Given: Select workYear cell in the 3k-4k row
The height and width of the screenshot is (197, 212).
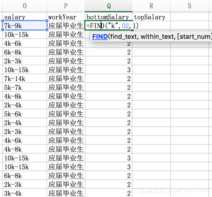Looking at the screenshot, I should tap(66, 193).
